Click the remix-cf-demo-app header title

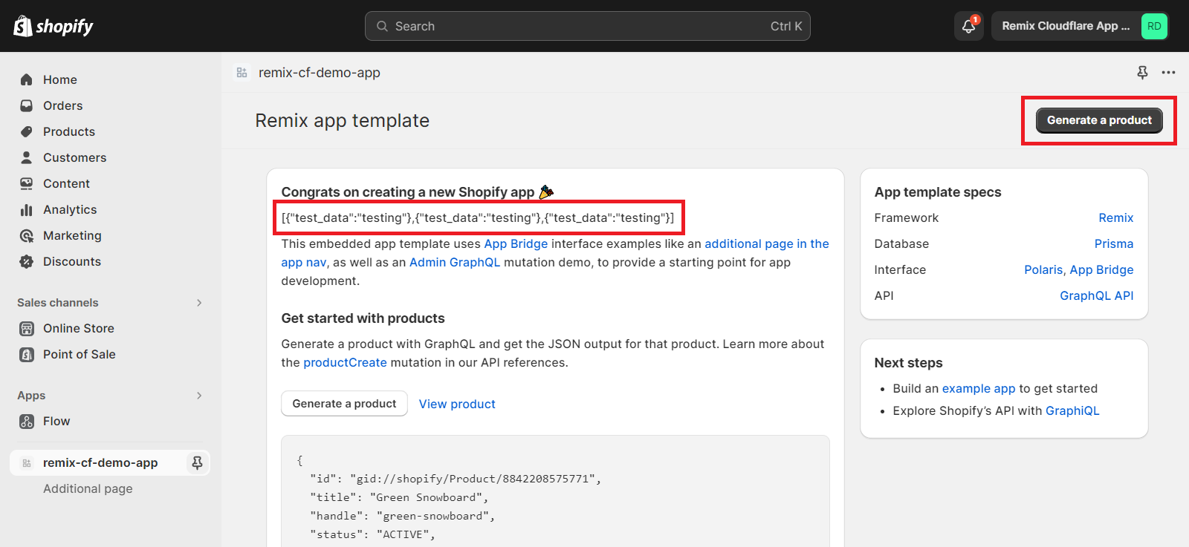tap(319, 72)
